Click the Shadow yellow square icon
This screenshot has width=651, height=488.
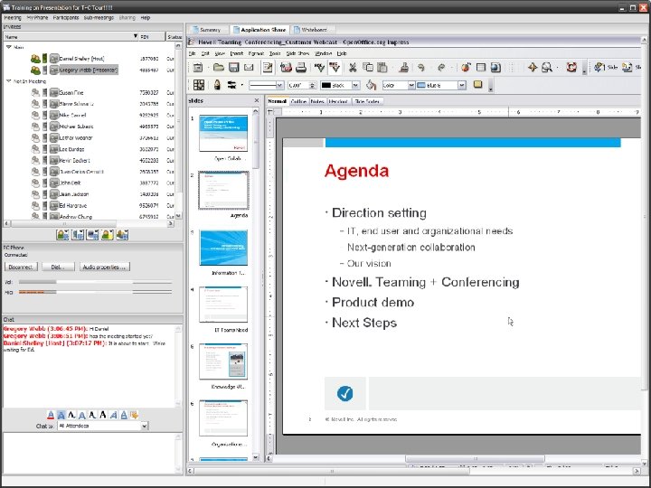pyautogui.click(x=478, y=85)
